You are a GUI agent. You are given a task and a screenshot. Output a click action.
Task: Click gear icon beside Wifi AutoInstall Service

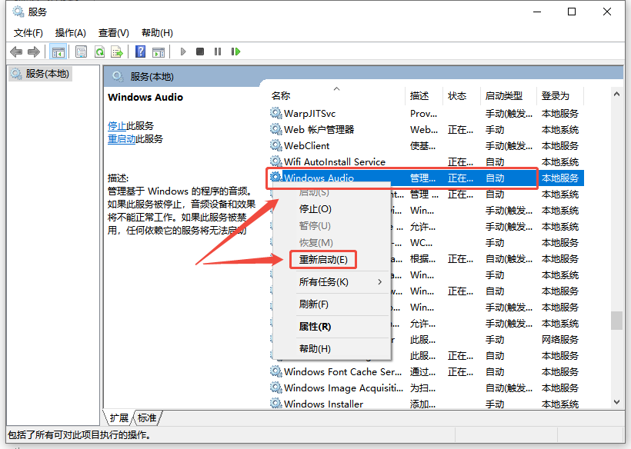pos(275,161)
